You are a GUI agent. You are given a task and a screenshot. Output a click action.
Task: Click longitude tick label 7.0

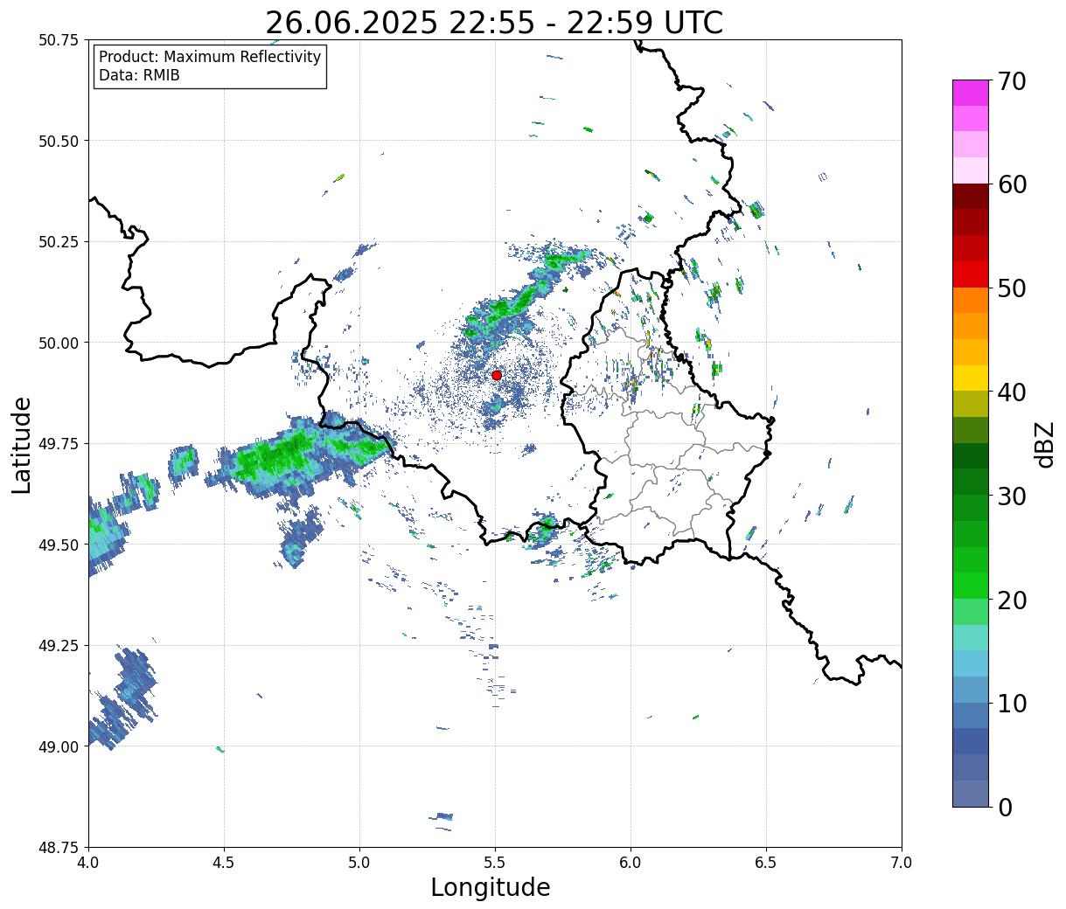902,863
